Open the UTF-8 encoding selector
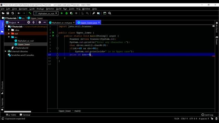219x123 pixels. click(x=193, y=119)
